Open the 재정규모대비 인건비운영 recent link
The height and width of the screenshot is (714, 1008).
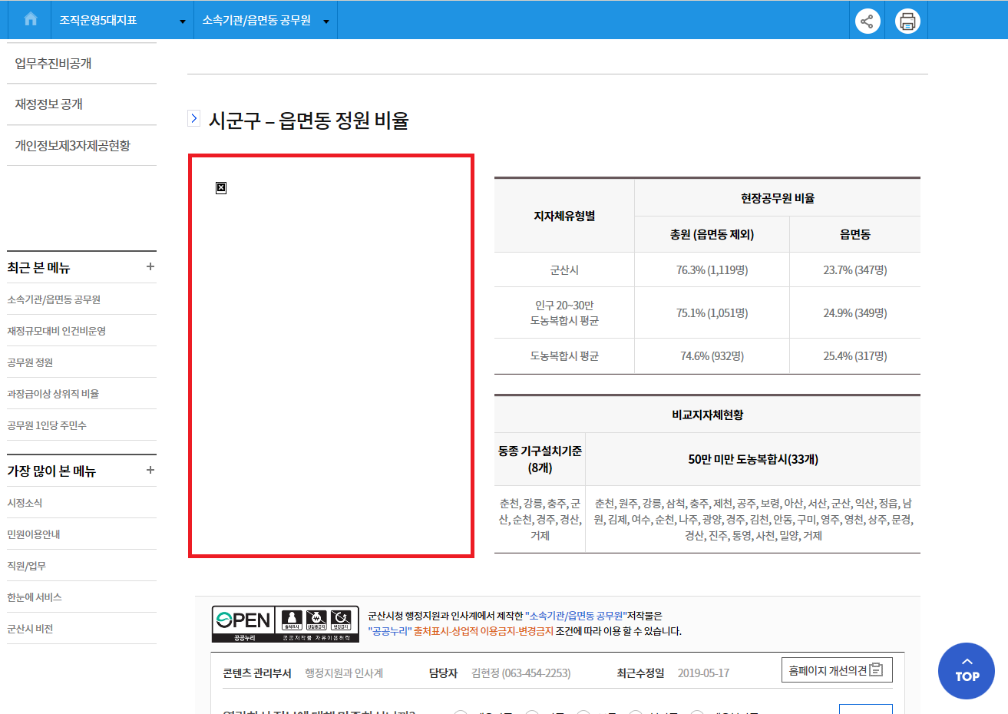[57, 331]
